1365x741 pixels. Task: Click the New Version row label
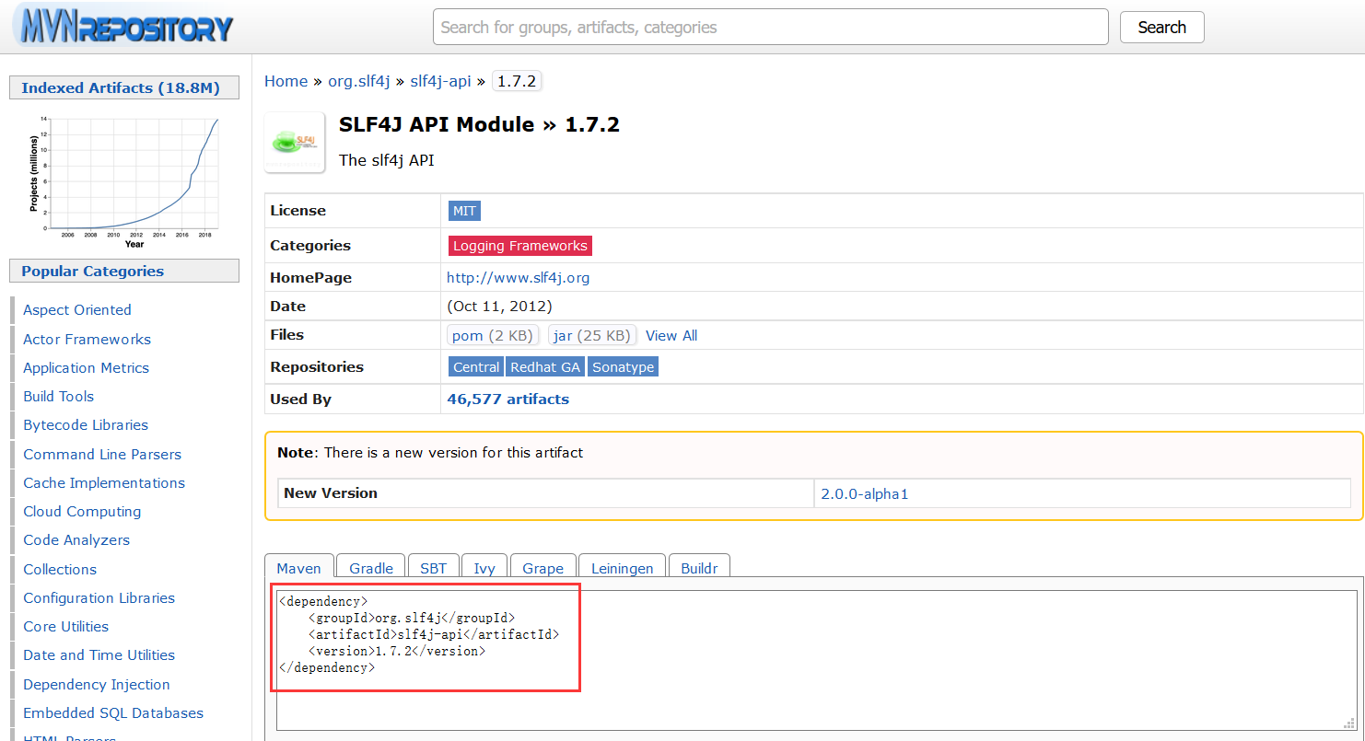[331, 493]
